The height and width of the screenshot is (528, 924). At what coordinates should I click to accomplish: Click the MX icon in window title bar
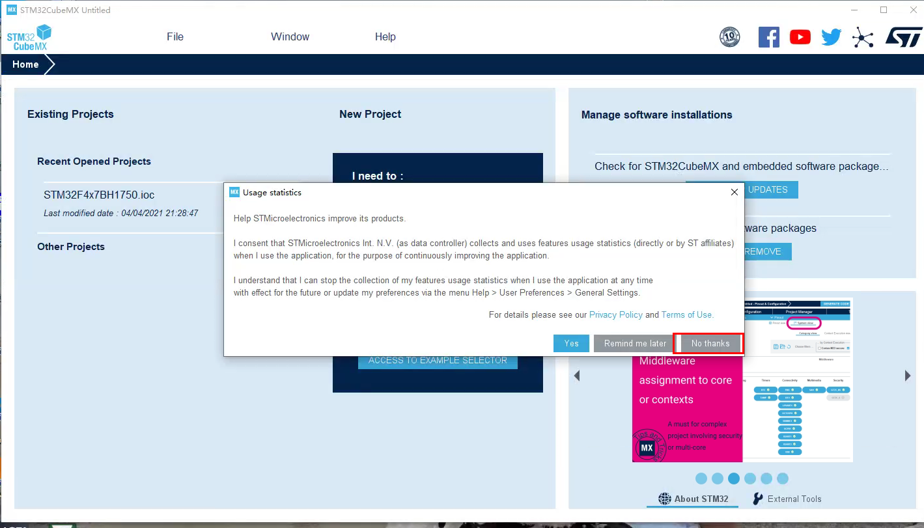click(x=11, y=10)
